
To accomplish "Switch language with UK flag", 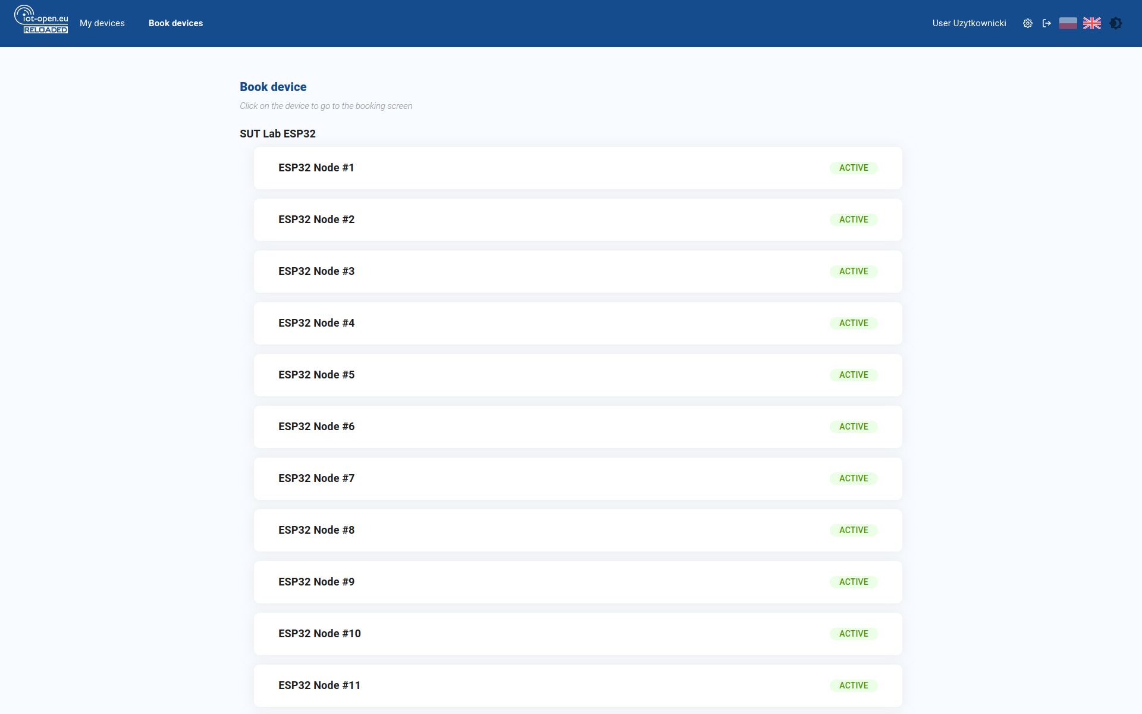I will click(x=1092, y=23).
